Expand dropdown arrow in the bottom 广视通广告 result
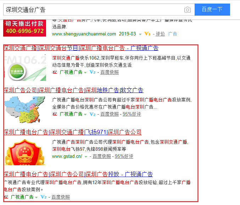This screenshot has height=205, width=240. pyautogui.click(x=36, y=197)
